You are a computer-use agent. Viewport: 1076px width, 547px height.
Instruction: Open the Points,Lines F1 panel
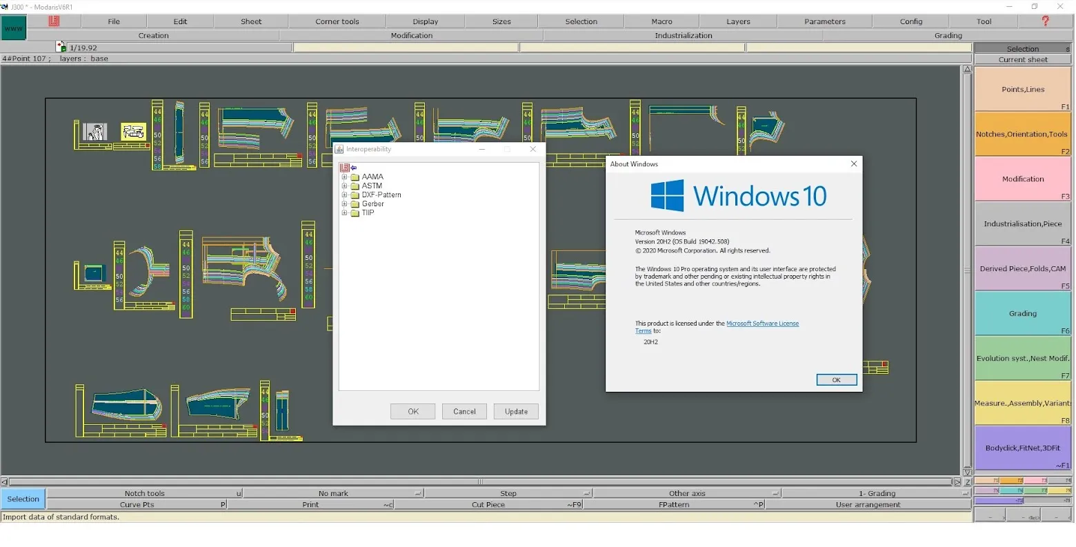tap(1022, 89)
